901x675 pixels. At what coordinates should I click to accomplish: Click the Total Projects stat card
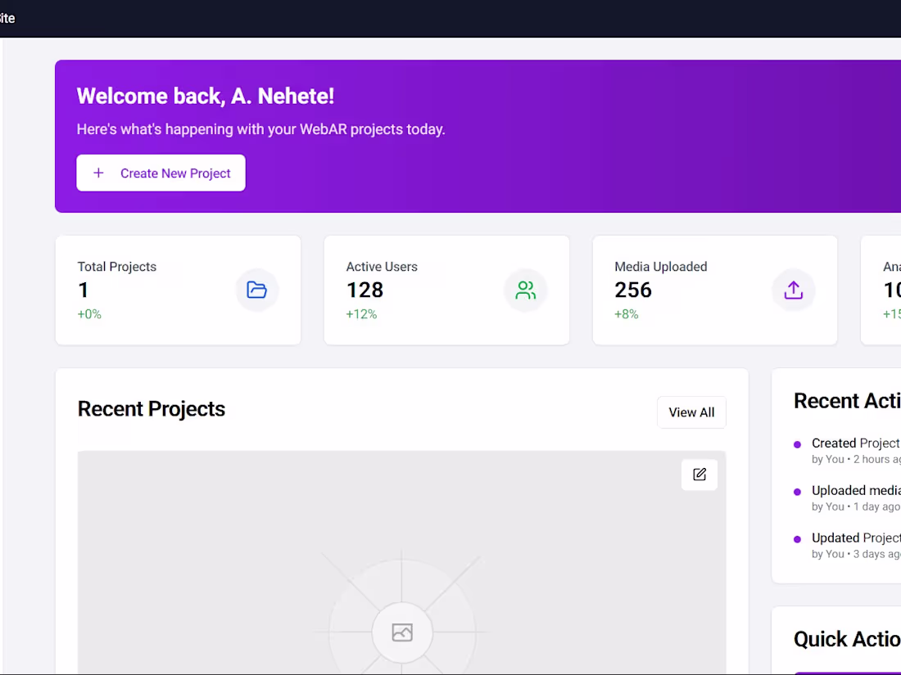(x=178, y=290)
